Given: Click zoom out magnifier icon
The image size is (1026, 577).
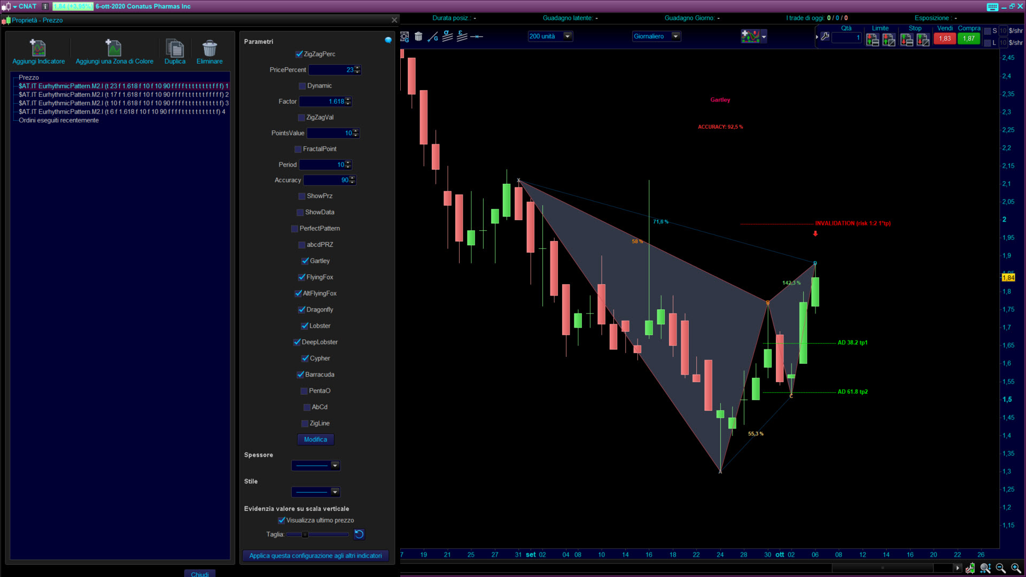Looking at the screenshot, I should tap(1000, 568).
